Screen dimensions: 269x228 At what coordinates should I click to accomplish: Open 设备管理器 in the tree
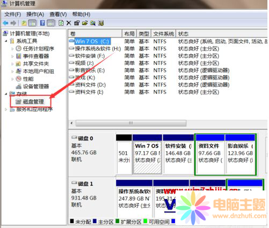coord(36,86)
